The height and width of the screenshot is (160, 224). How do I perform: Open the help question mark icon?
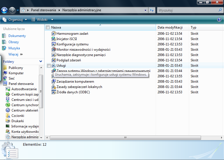tap(219, 20)
